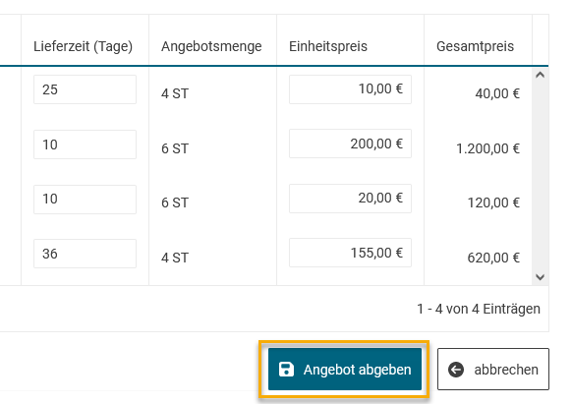This screenshot has width=572, height=404.
Task: Select delivery time field showing 36
Action: [85, 254]
